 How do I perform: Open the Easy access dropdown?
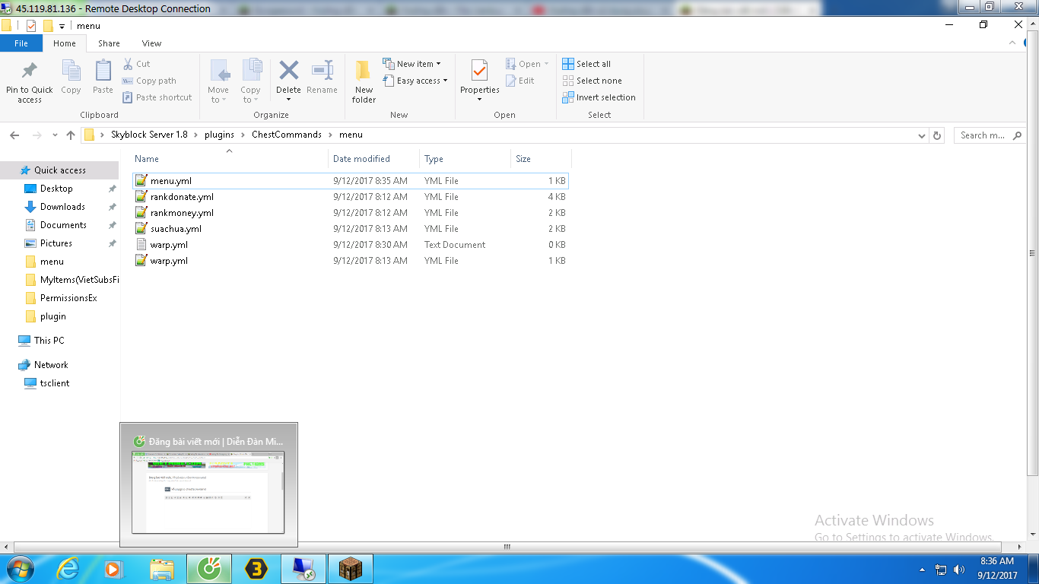coord(415,81)
